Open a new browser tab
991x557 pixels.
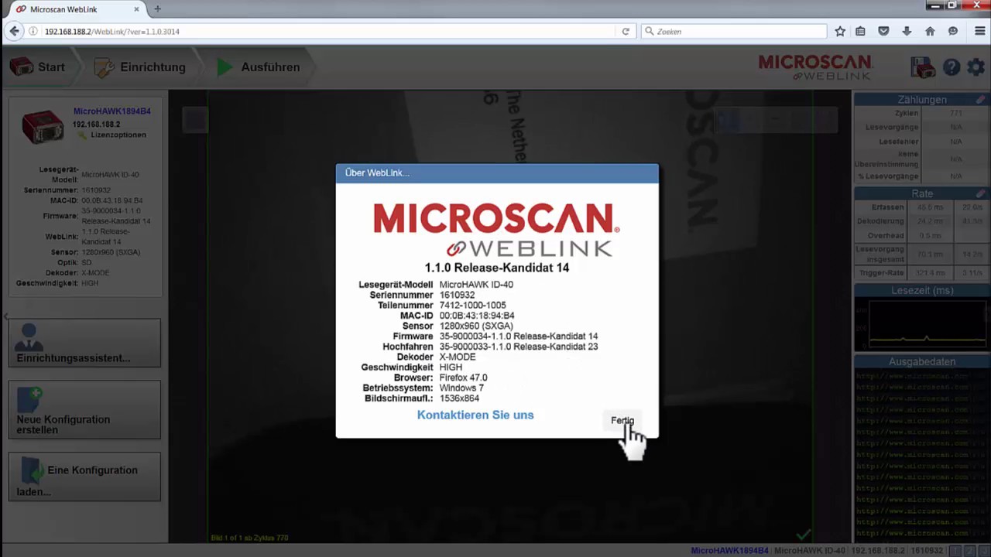tap(158, 9)
